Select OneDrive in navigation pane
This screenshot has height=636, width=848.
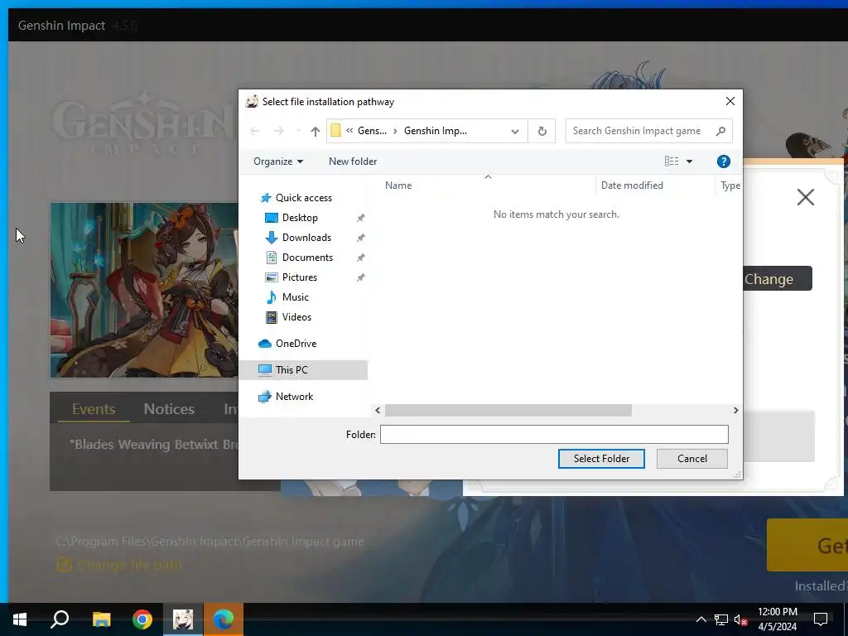click(x=296, y=344)
